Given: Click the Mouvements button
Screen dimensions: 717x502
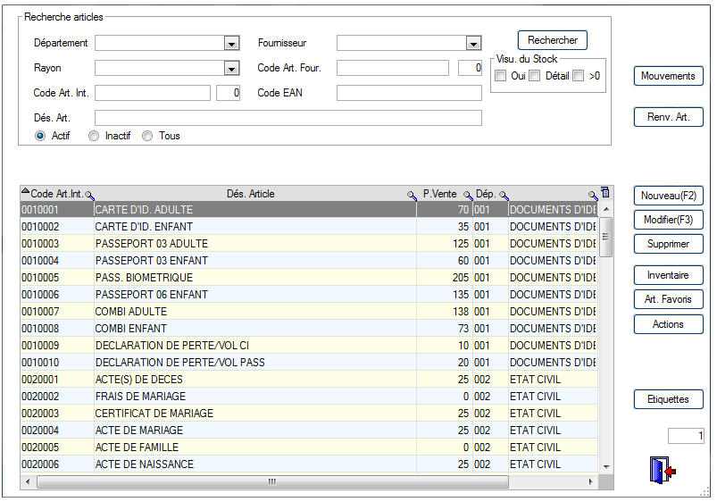Looking at the screenshot, I should [668, 76].
